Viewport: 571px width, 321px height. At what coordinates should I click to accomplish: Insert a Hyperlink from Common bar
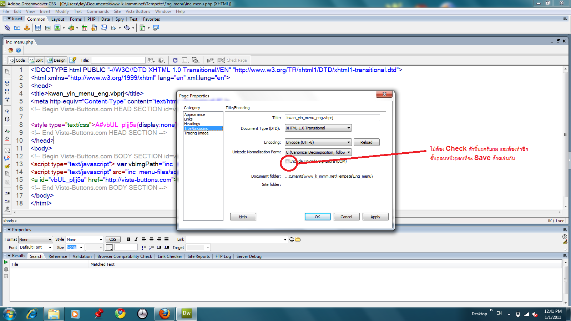tap(7, 28)
